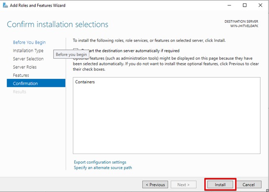The height and width of the screenshot is (192, 269).
Task: Navigate to Server Roles step
Action: [25, 67]
